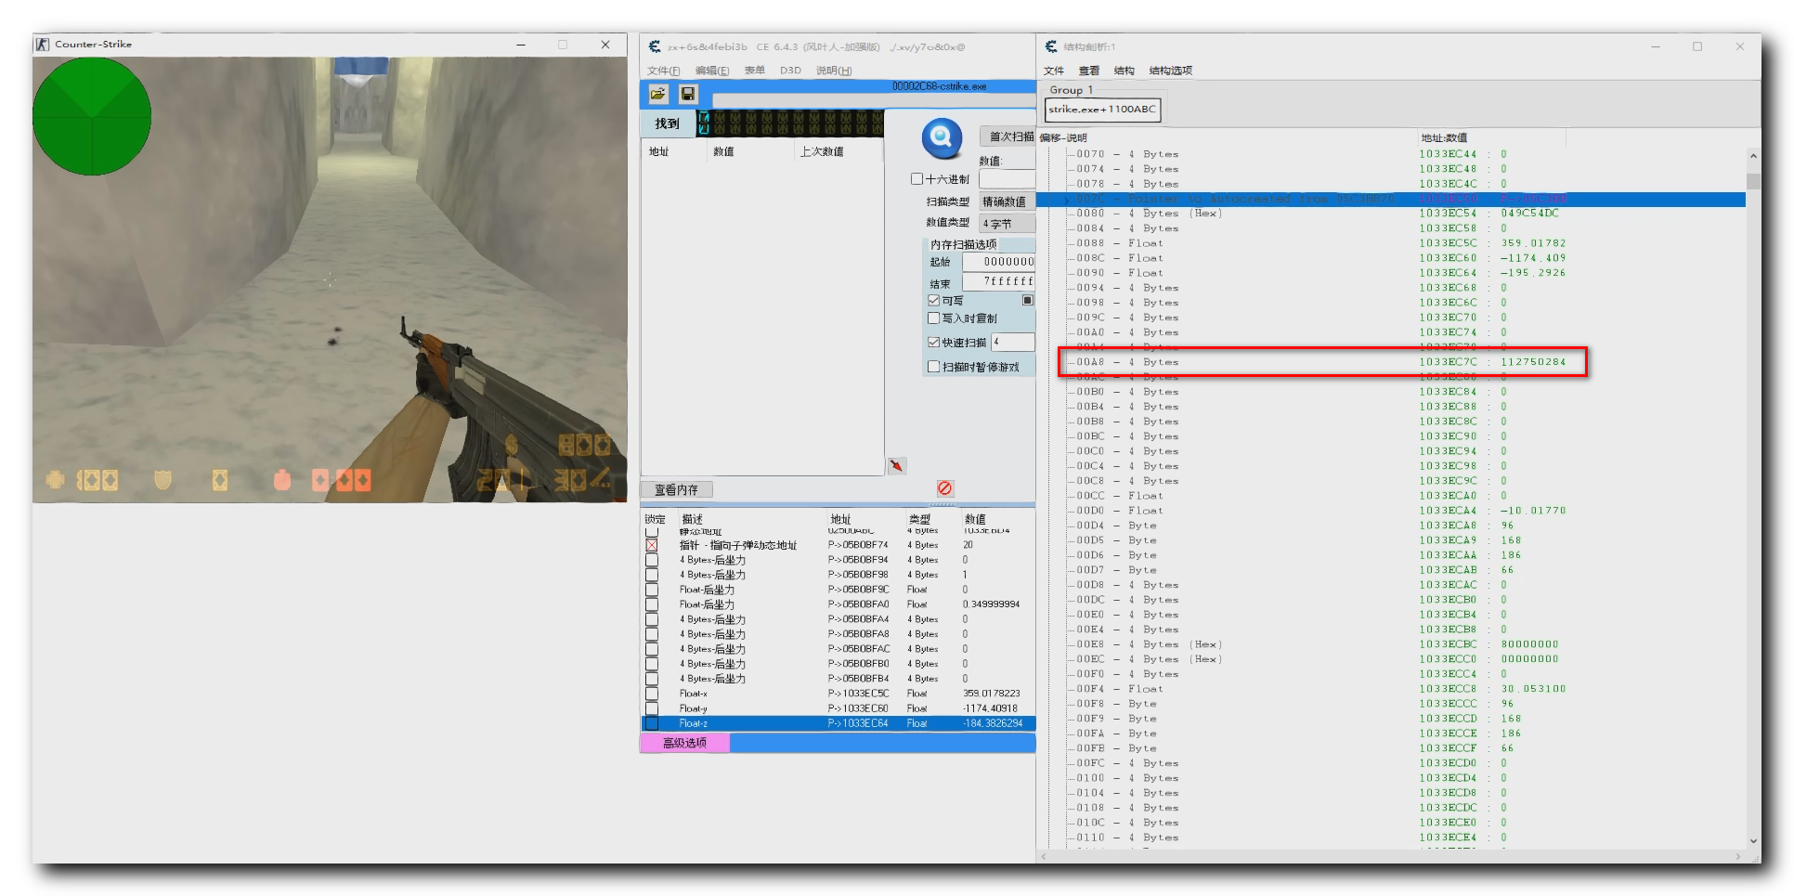Select the Float-z row in address list
This screenshot has width=1794, height=896.
[838, 723]
